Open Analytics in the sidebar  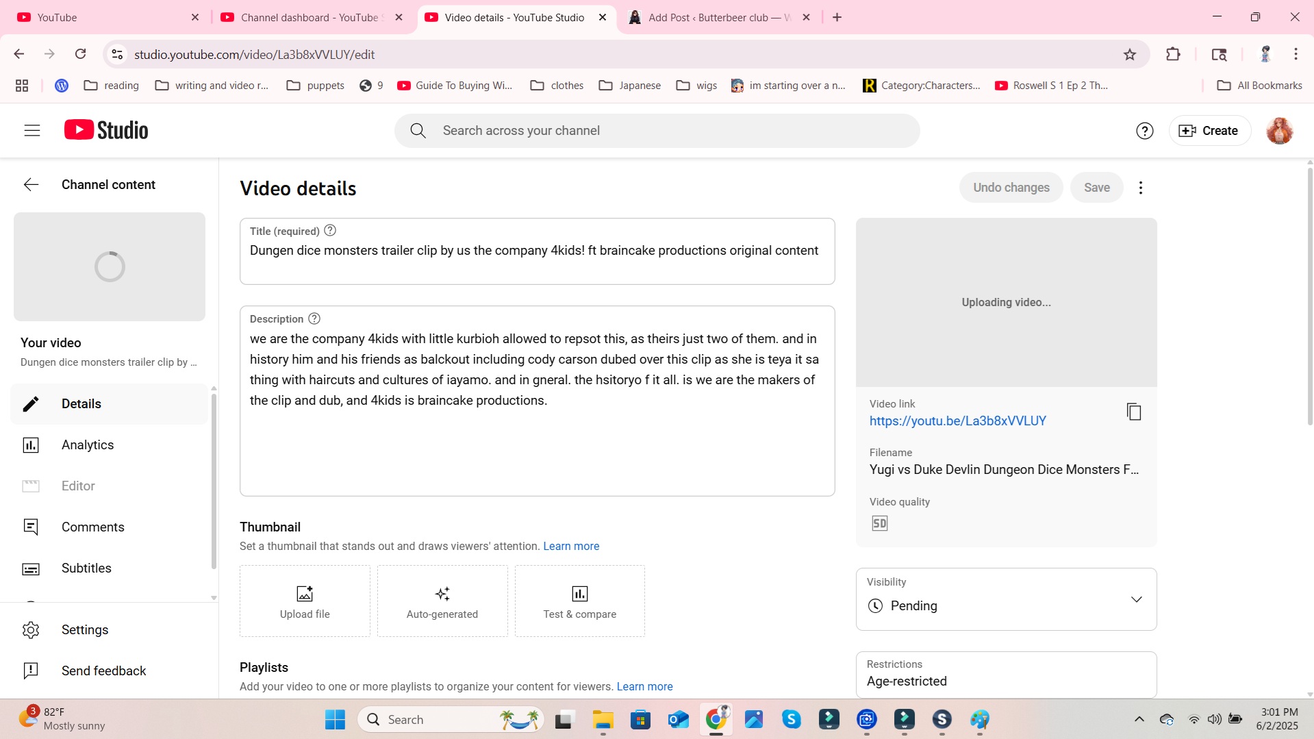click(110, 445)
